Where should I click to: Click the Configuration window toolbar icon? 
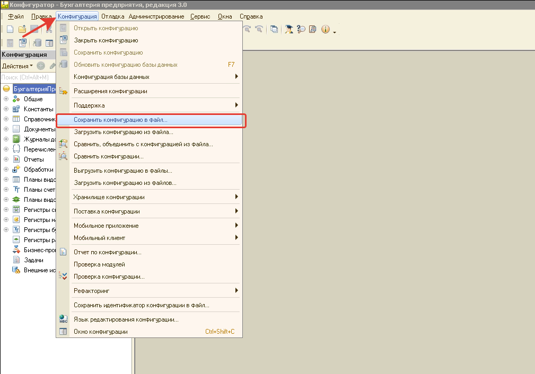click(x=49, y=43)
